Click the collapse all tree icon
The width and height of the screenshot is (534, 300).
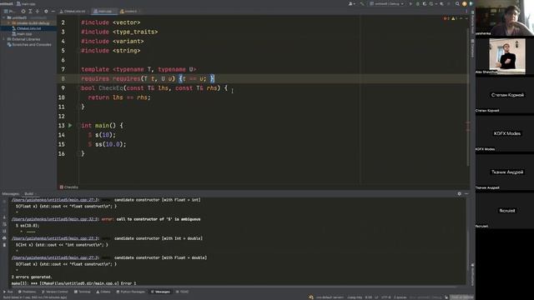coord(38,11)
